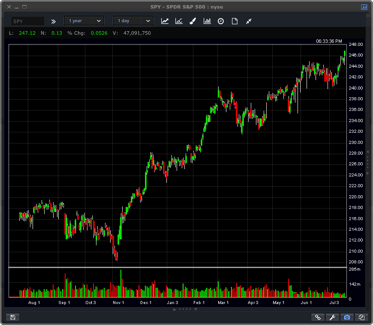Save chart with floppy disk icon

pyautogui.click(x=12, y=317)
